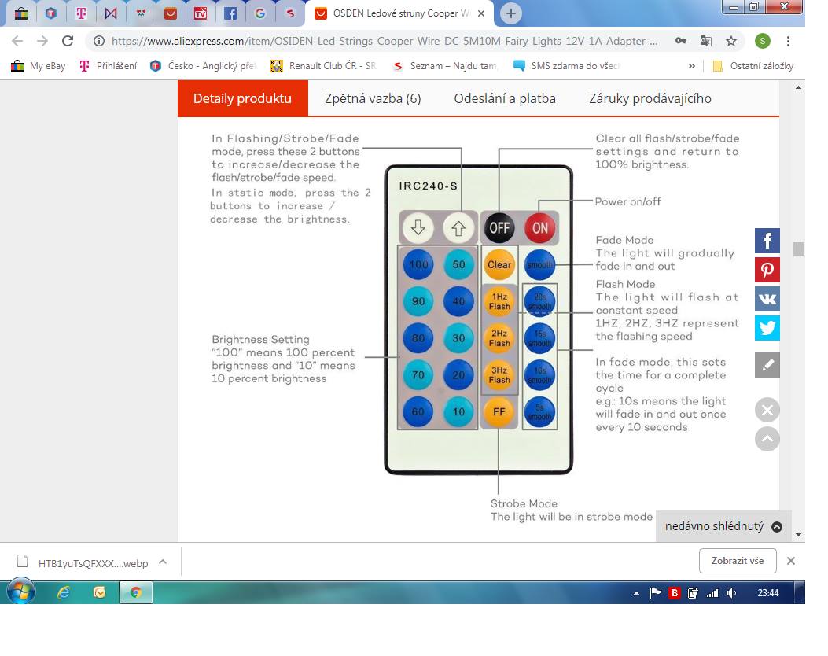Show hidden bookmarks overflow chevron
The height and width of the screenshot is (656, 828).
691,66
